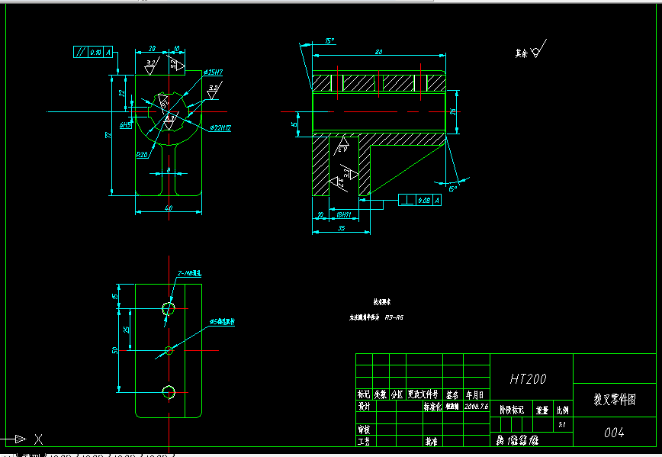
Task: Click the UCS X-axis arrow icon
Action: 20,439
